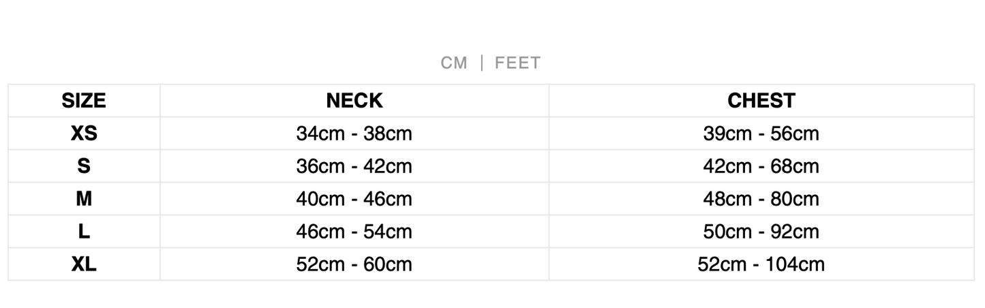Image resolution: width=985 pixels, height=308 pixels.
Task: Click S neck measurement 36cm - 42cm
Action: coord(354,166)
